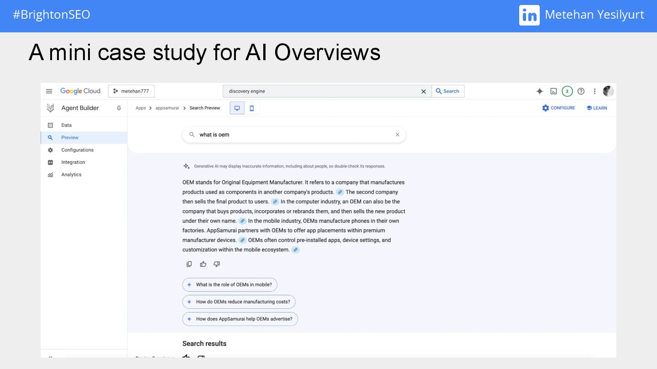Click the #BrightonSEO hashtag text
The width and height of the screenshot is (657, 369).
[52, 15]
